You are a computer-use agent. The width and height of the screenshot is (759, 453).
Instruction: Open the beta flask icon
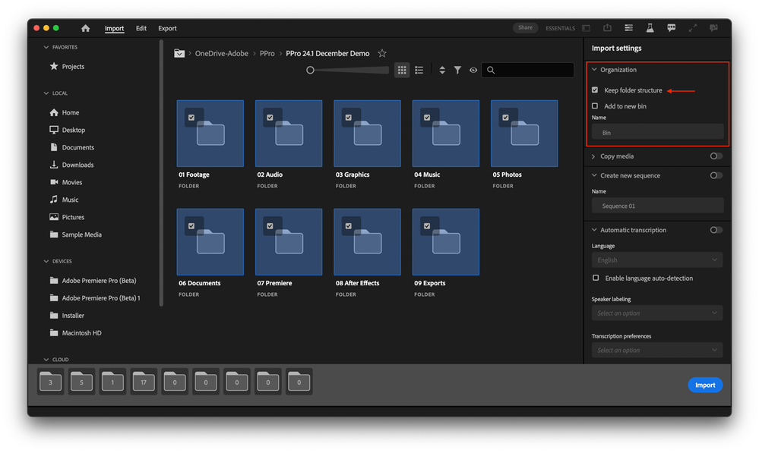pyautogui.click(x=650, y=28)
